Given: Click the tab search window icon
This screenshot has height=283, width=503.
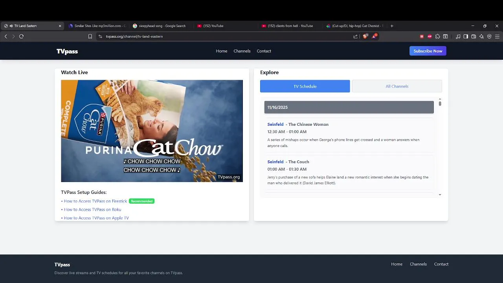Looking at the screenshot, I should 445,36.
